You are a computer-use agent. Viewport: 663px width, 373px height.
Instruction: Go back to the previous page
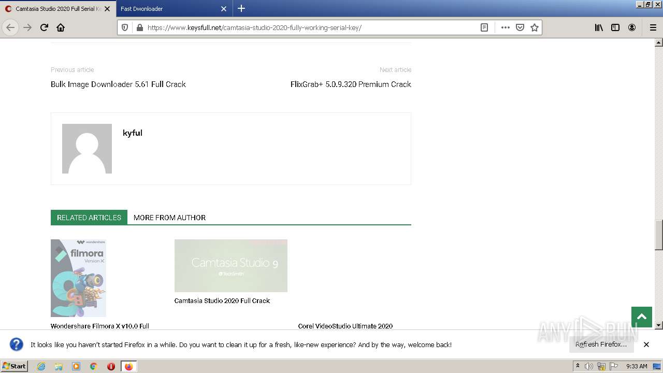pyautogui.click(x=10, y=27)
